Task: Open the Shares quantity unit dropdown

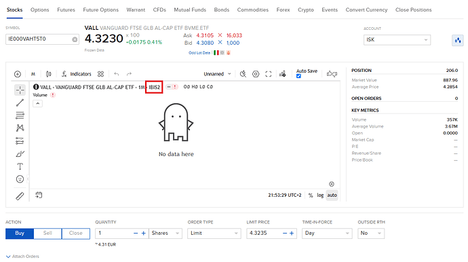Action: pyautogui.click(x=165, y=233)
